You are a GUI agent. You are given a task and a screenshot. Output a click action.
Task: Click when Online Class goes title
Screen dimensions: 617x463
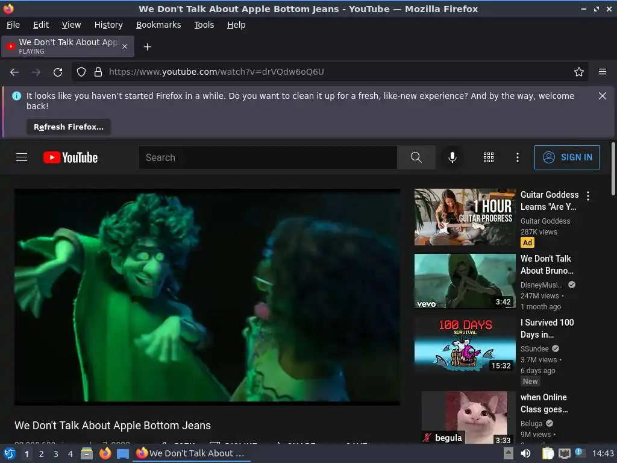[x=544, y=403]
